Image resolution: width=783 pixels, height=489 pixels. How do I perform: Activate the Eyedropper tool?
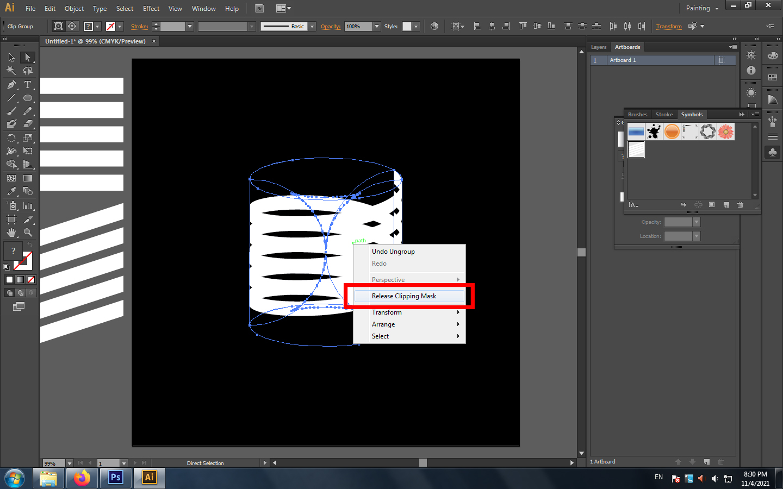(11, 191)
